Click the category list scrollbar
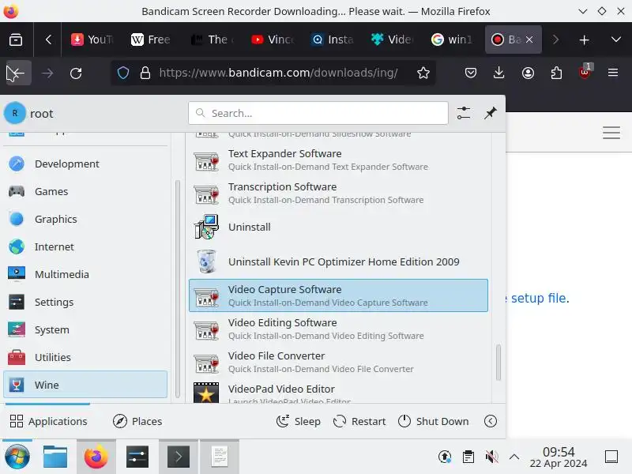The image size is (632, 474). click(x=177, y=289)
